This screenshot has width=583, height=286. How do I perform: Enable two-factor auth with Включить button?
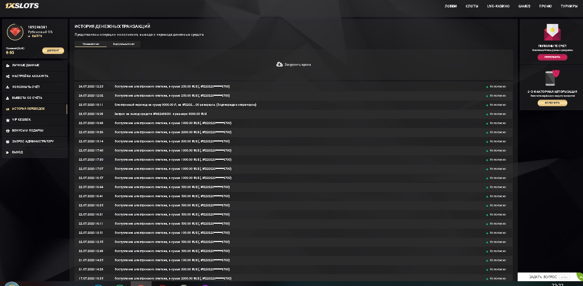pos(552,103)
